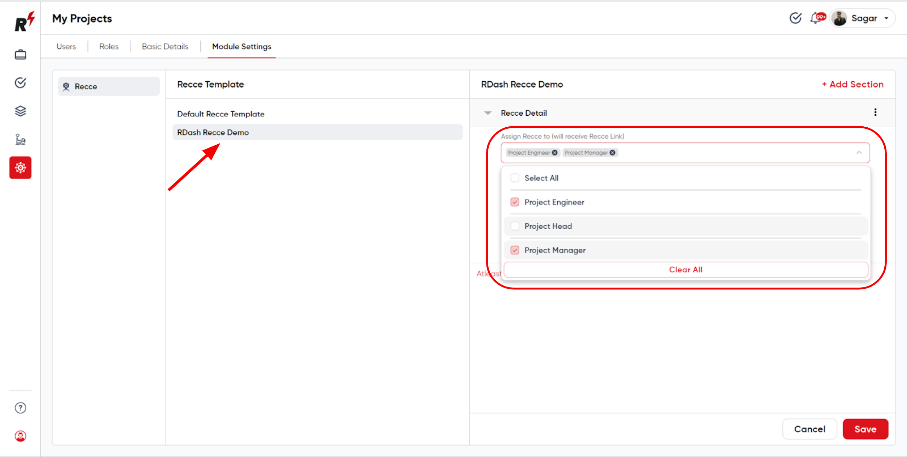Open the briefcase projects icon in sidebar
This screenshot has width=907, height=457.
click(x=21, y=55)
